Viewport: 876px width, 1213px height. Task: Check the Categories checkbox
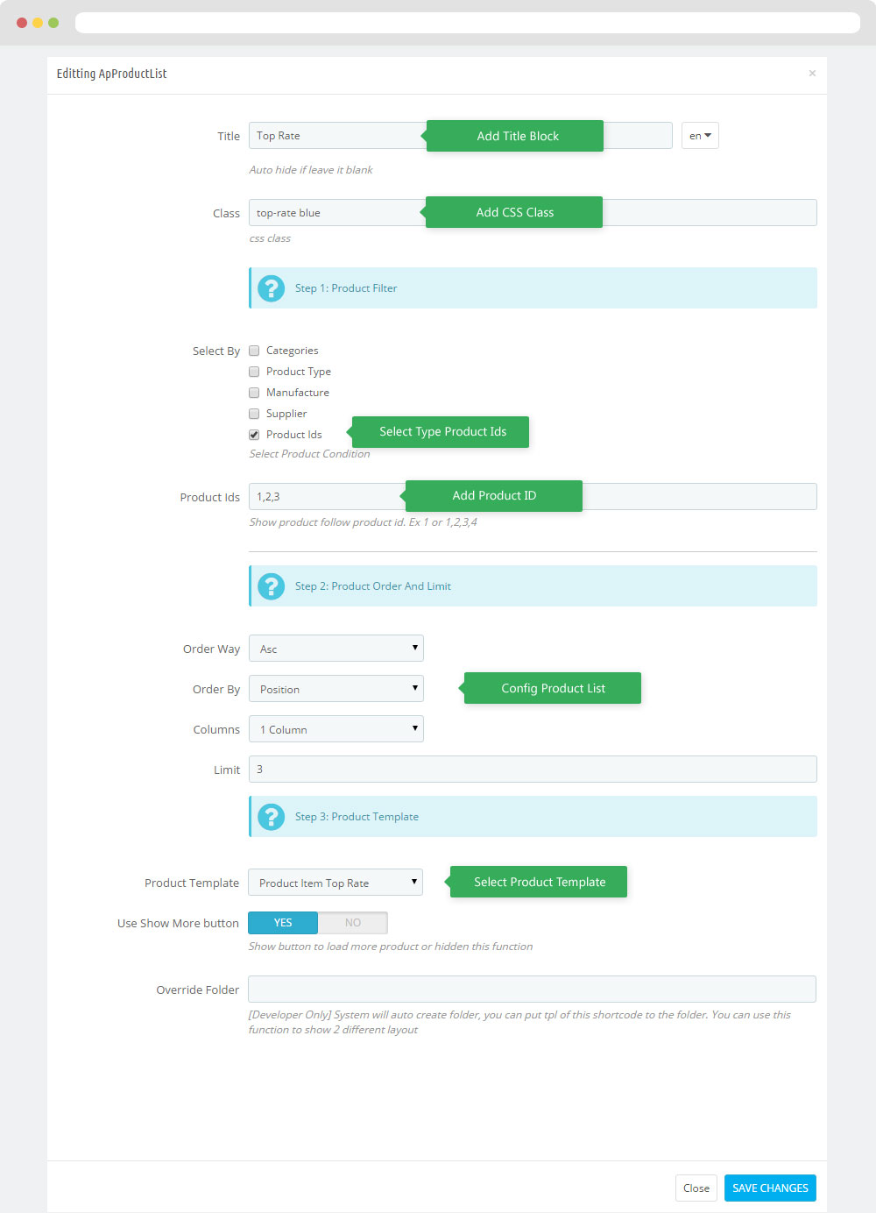(x=254, y=351)
